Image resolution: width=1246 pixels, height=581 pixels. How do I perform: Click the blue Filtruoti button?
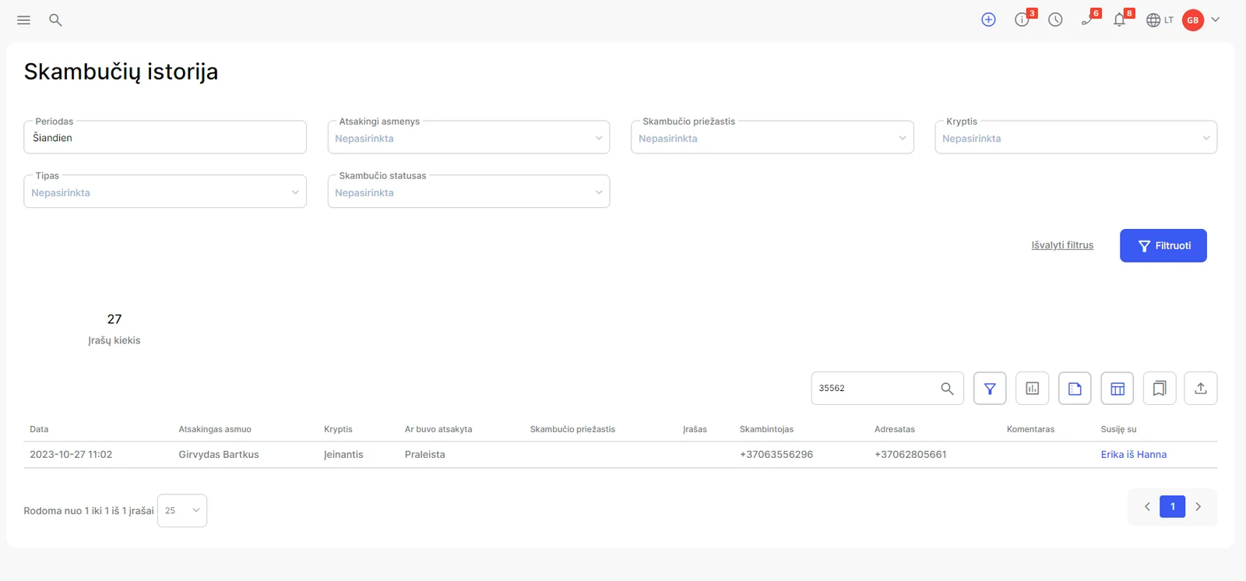click(1163, 245)
